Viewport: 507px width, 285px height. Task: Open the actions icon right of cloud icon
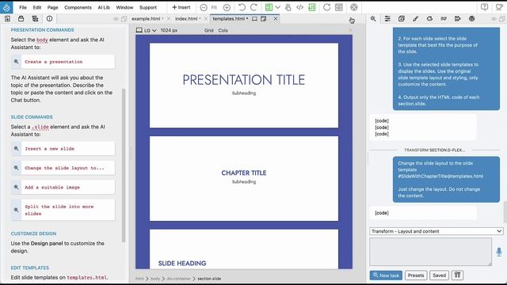point(444,19)
